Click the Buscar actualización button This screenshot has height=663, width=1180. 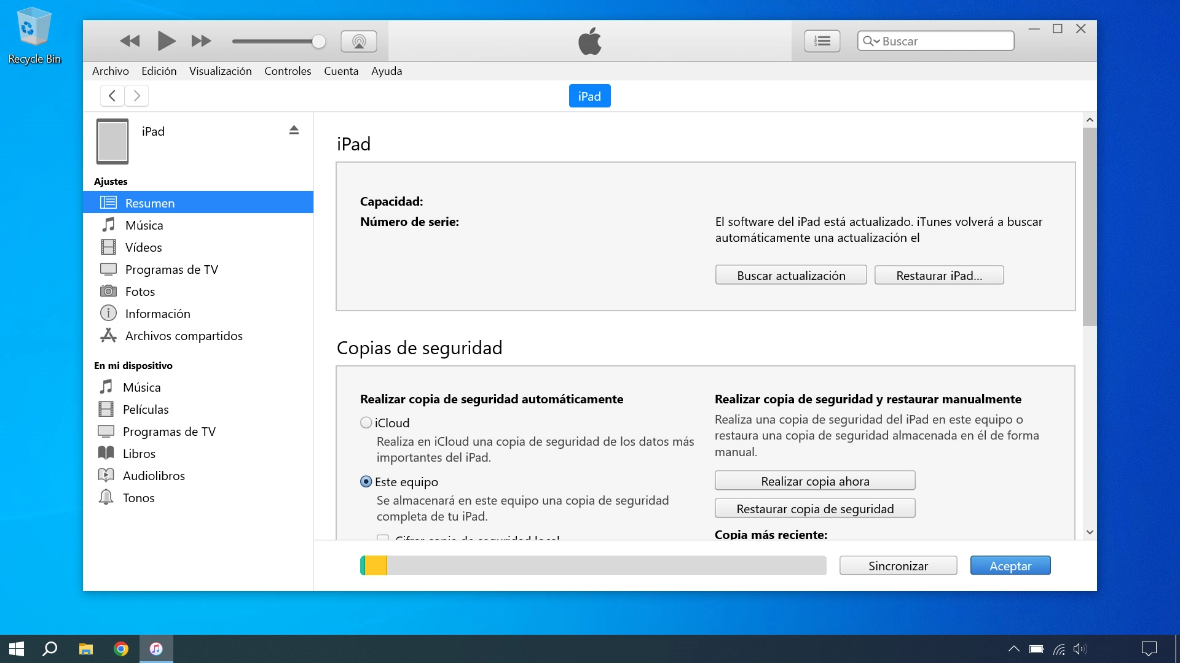click(x=790, y=274)
